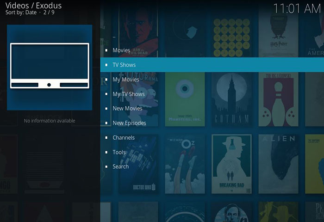Open the Search entry
The image size is (324, 222).
pyautogui.click(x=212, y=166)
